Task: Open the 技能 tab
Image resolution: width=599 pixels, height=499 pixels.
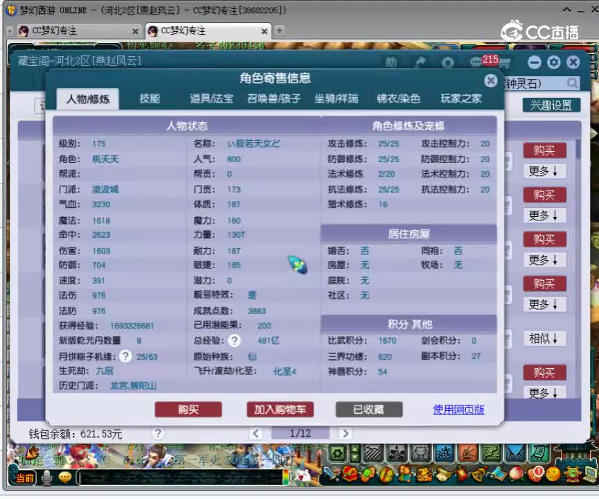Action: [149, 99]
